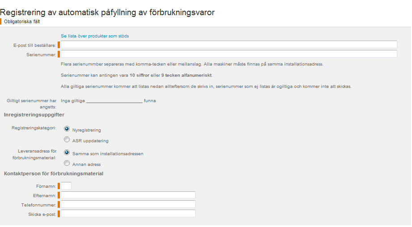Screen dimensions: 412x227
Task: Open 'Se lista över produkter som stöds' link
Action: point(95,36)
